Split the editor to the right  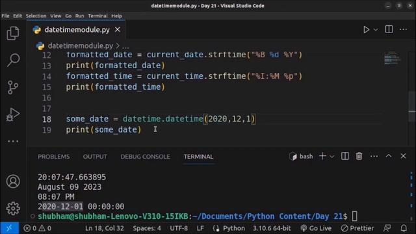click(x=389, y=29)
